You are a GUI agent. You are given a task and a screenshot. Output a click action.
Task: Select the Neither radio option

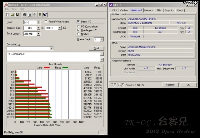78,34
